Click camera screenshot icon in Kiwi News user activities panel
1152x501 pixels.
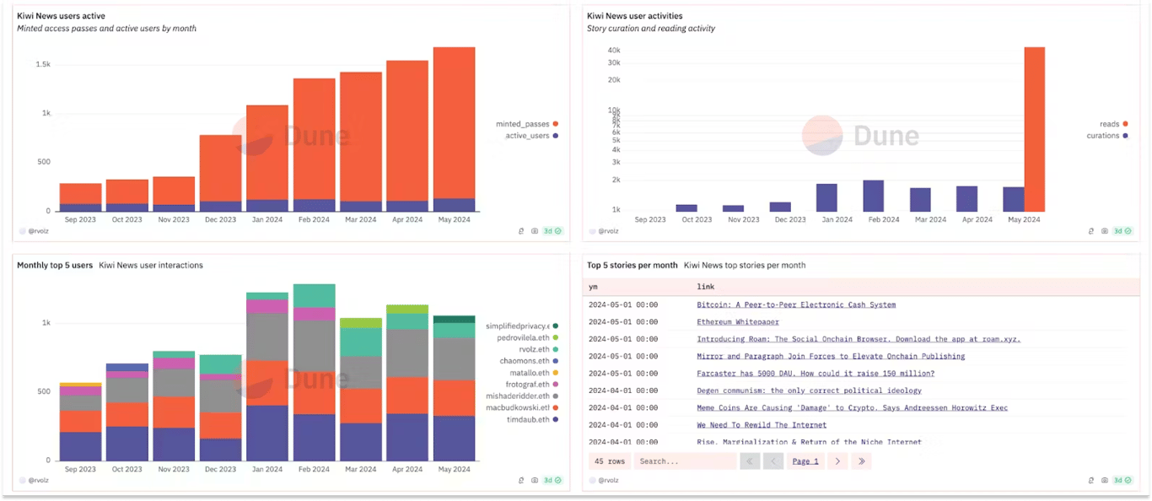1104,230
